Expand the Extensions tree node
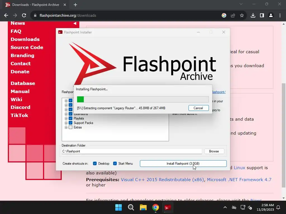Image resolution: width=286 pixels, height=214 pixels. tap(66, 114)
